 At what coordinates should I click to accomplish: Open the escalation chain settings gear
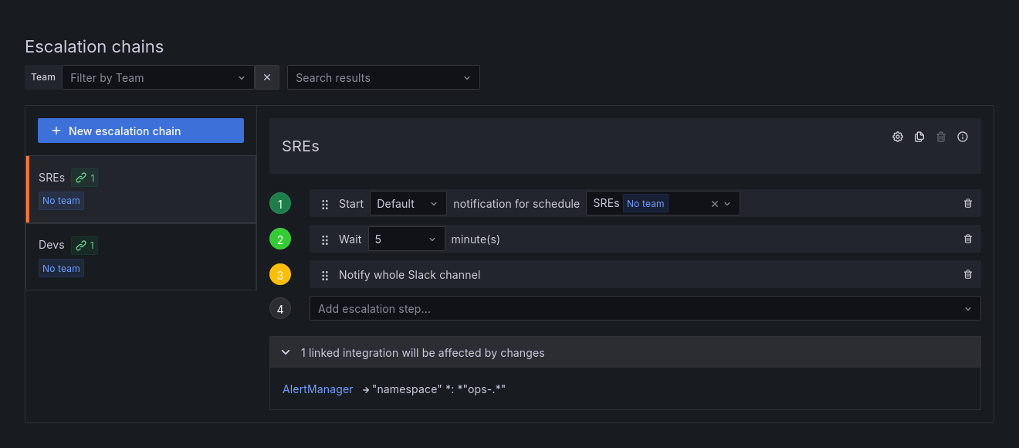tap(897, 137)
